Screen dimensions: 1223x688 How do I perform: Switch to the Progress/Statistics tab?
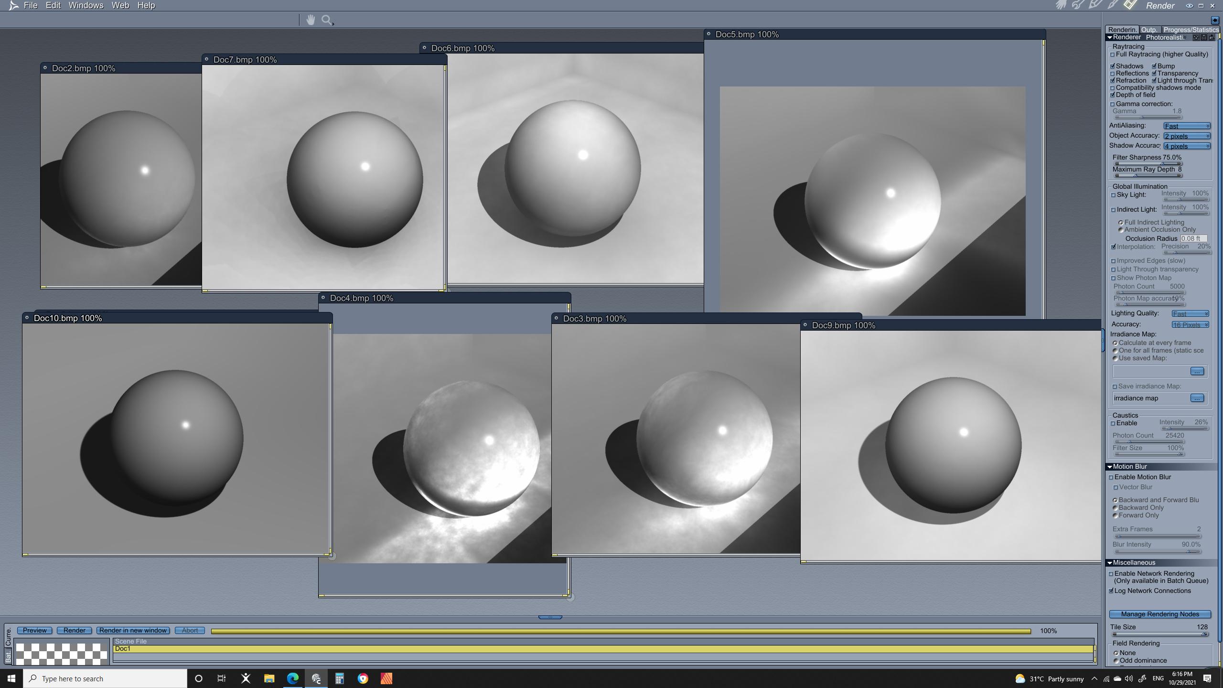coord(1191,30)
